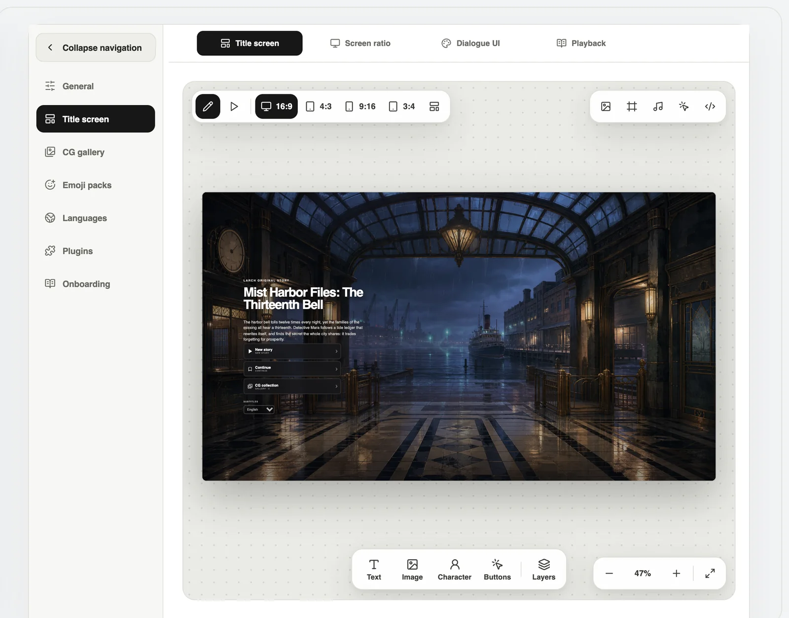The height and width of the screenshot is (618, 789).
Task: Click the New story button in preview
Action: point(292,351)
